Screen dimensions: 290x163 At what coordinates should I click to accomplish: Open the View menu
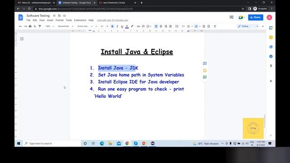click(x=42, y=20)
